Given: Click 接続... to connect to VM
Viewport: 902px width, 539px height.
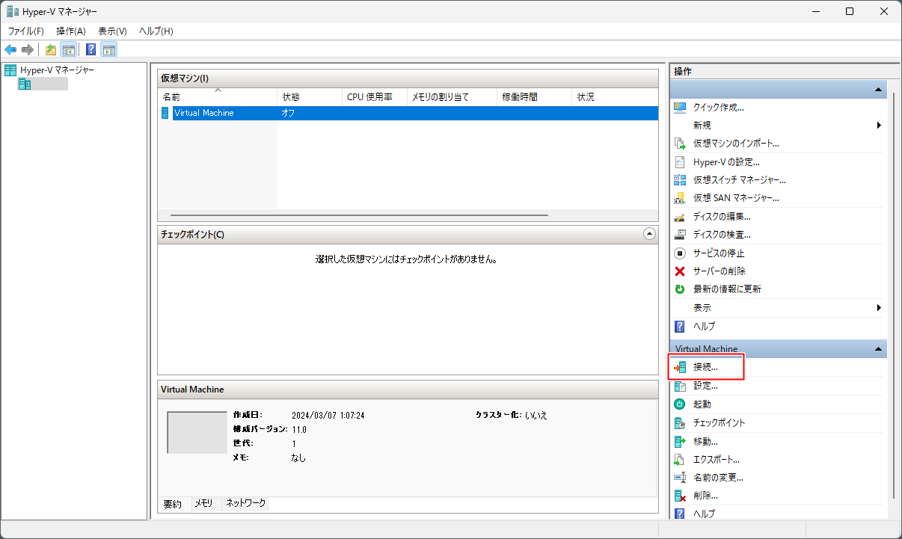Looking at the screenshot, I should (x=705, y=368).
